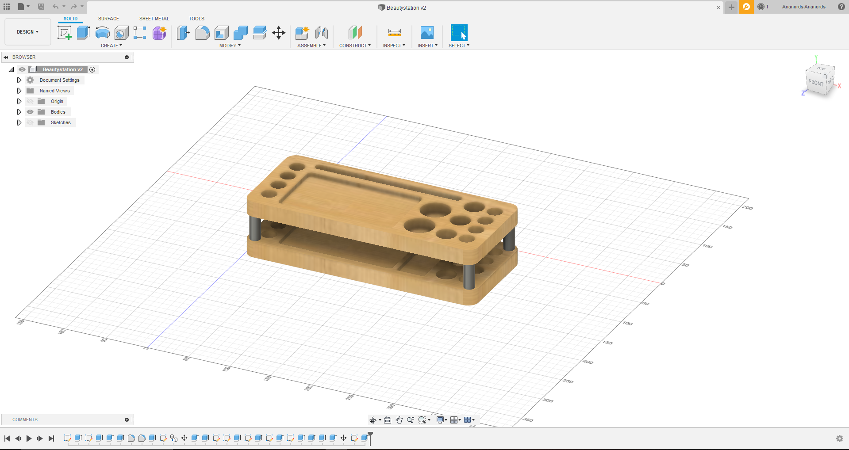Select the Pan tool in navigation bar
Screen dimensions: 849x450
[399, 420]
